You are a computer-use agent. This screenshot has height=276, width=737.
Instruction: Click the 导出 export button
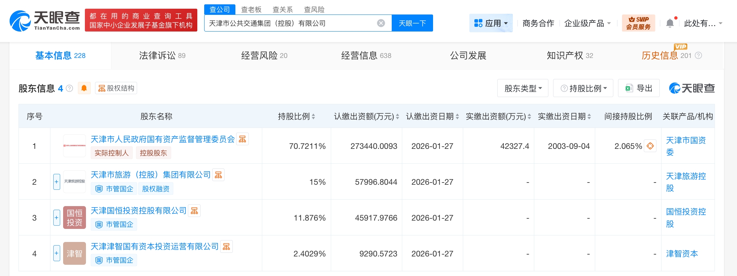(639, 88)
